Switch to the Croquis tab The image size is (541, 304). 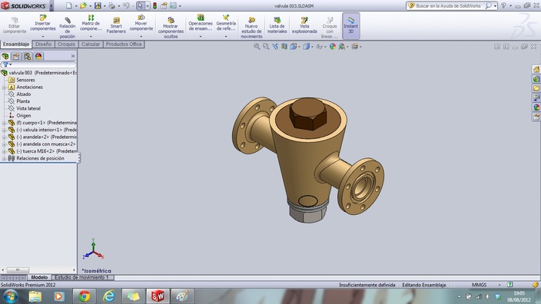click(66, 44)
